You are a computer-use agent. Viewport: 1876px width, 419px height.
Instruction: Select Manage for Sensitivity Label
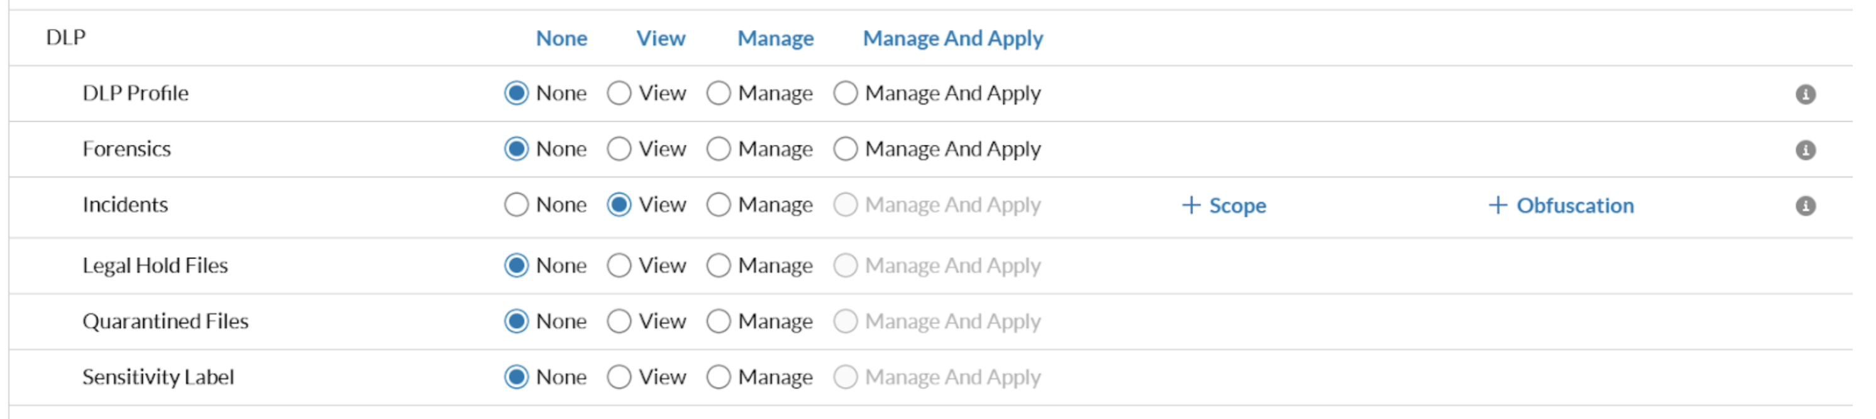pyautogui.click(x=718, y=378)
